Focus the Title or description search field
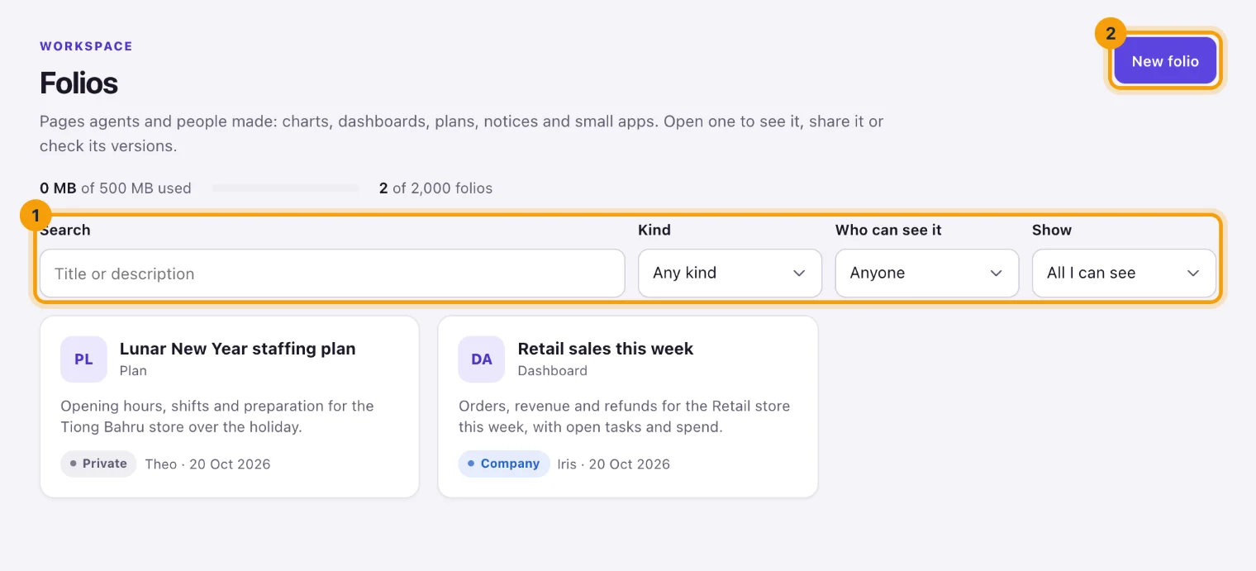This screenshot has height=571, width=1256. pos(332,274)
